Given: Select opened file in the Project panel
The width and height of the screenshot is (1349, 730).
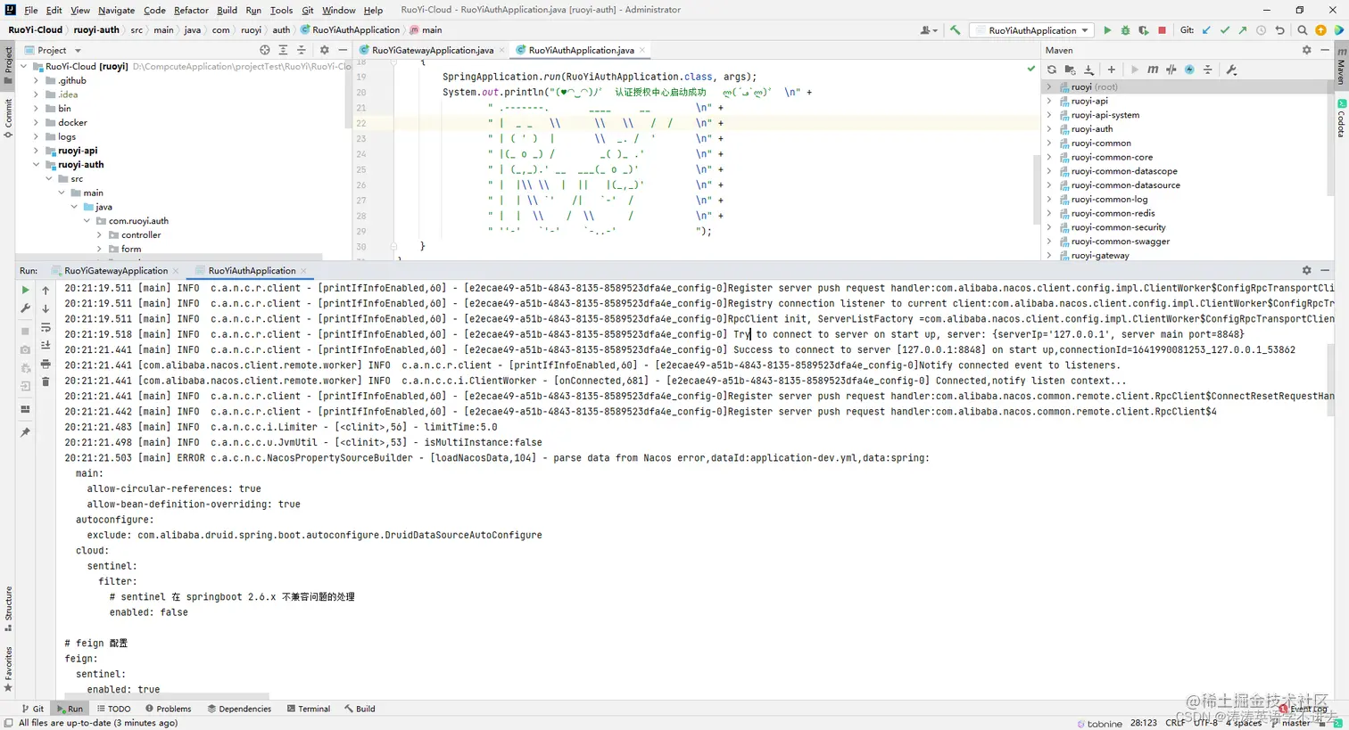Looking at the screenshot, I should click(x=264, y=50).
